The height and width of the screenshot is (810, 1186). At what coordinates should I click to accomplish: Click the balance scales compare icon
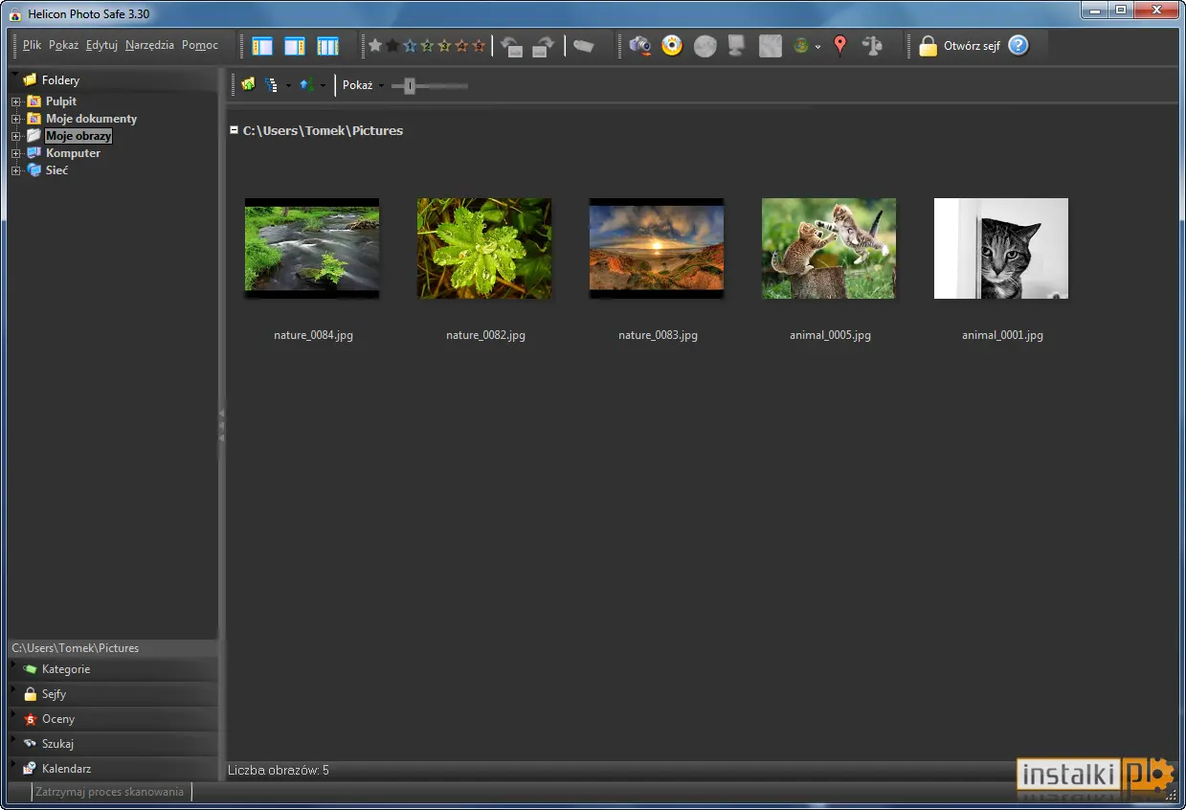tap(871, 45)
